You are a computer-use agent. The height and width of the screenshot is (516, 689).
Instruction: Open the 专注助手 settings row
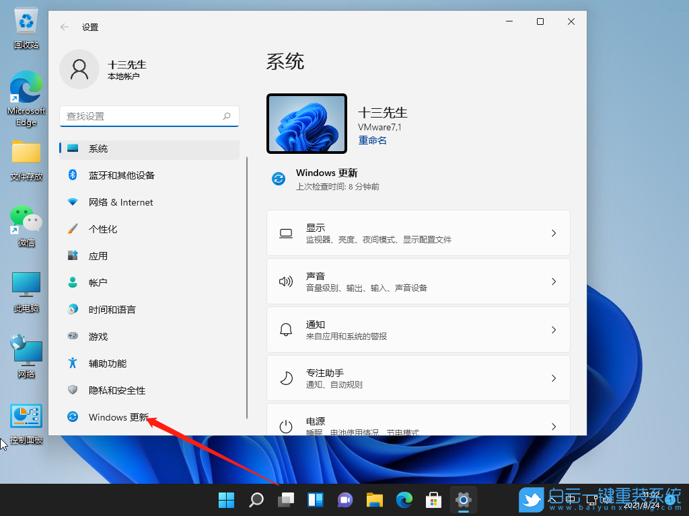[x=418, y=378]
